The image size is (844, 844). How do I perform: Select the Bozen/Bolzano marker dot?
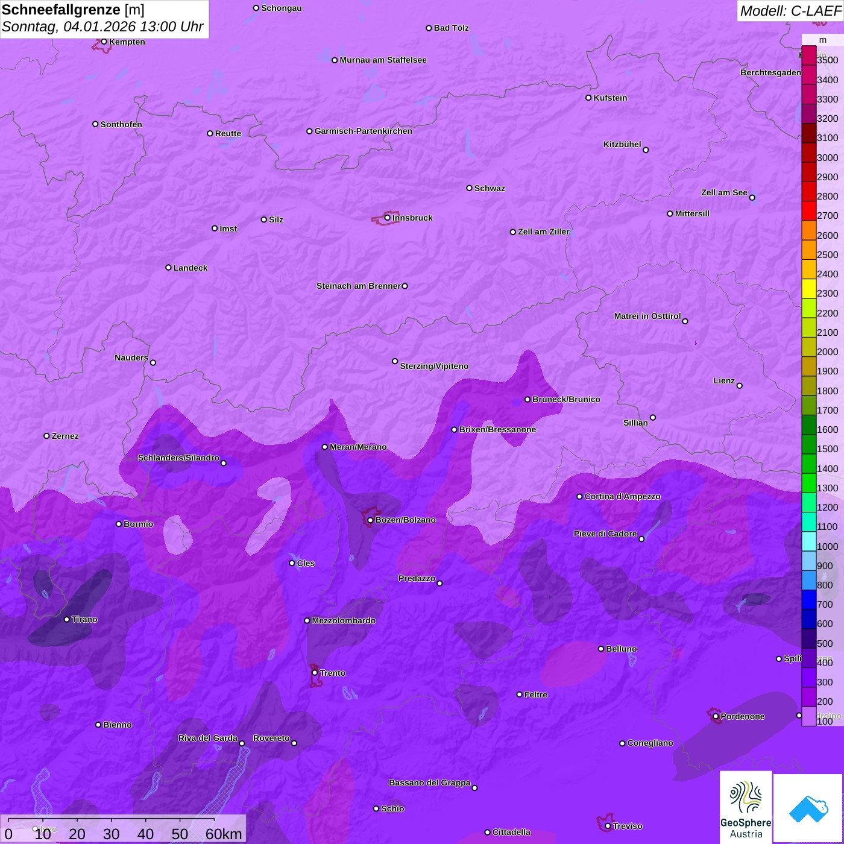tap(371, 520)
